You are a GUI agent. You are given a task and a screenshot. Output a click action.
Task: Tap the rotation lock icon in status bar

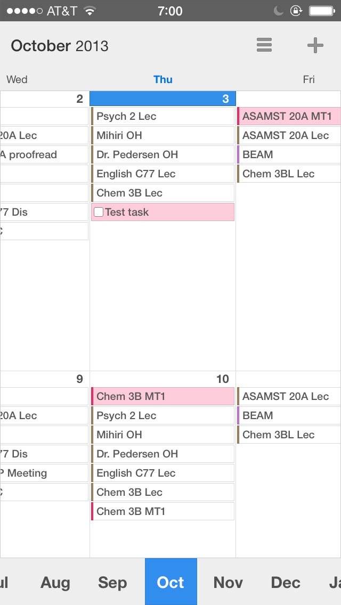point(296,11)
